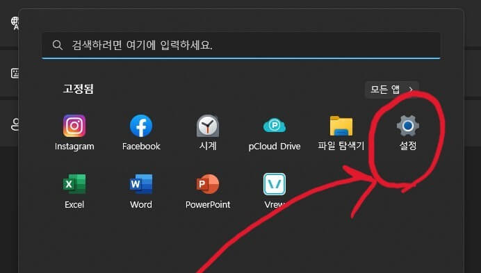The image size is (481, 273).
Task: Click the 고정됨 heading text
Action: 78,89
